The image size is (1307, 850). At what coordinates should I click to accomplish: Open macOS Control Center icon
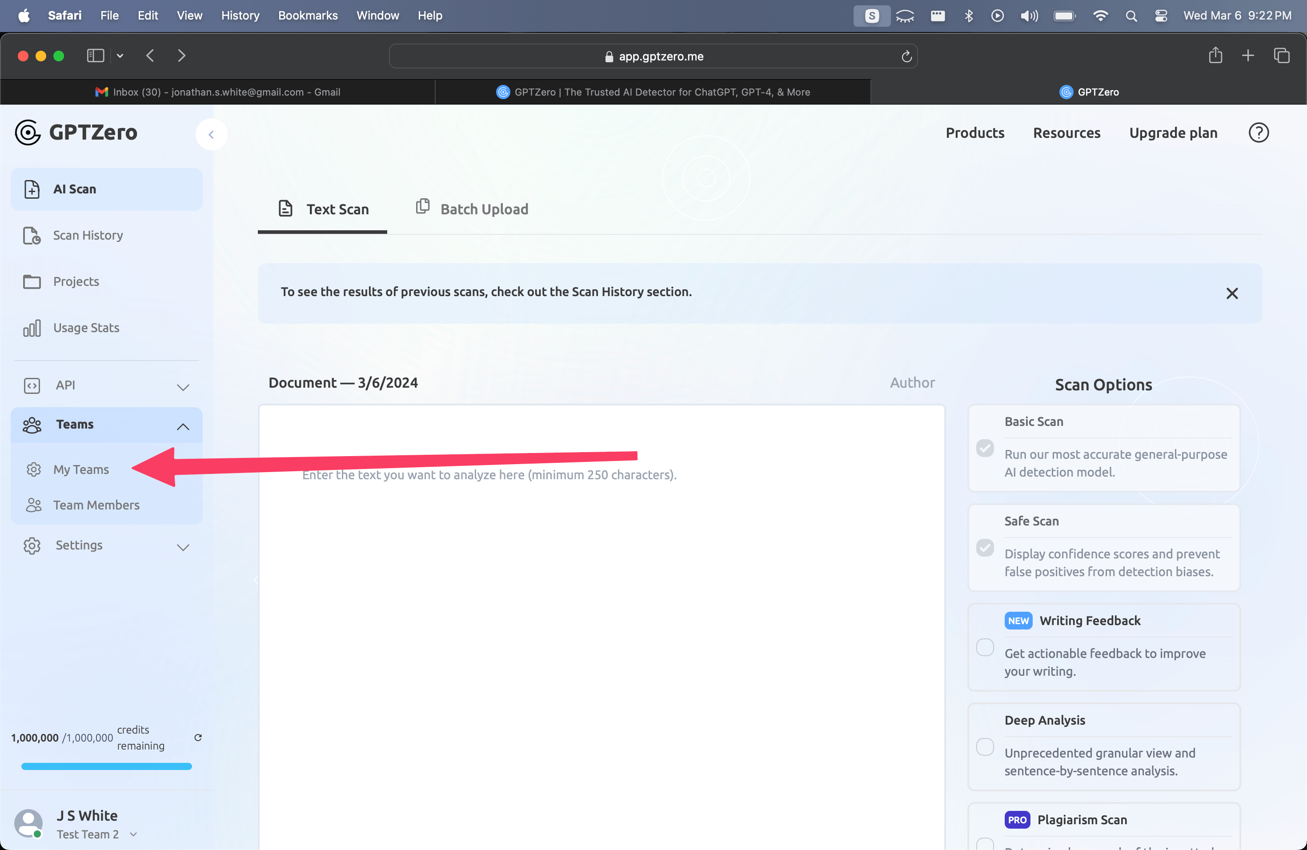(1161, 16)
